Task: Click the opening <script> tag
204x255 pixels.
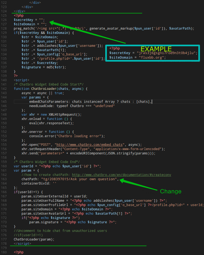Action: click(22, 80)
